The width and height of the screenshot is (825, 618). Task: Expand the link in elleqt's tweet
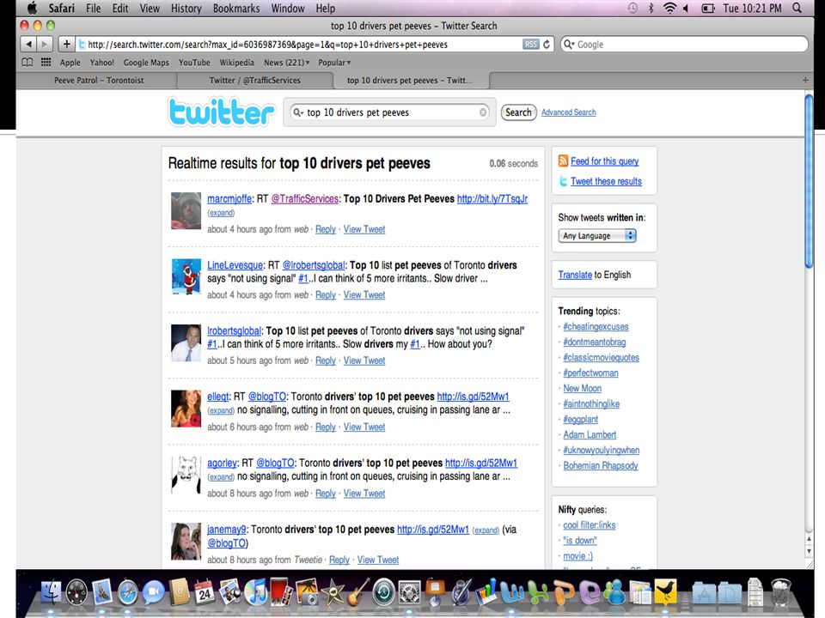click(x=221, y=410)
